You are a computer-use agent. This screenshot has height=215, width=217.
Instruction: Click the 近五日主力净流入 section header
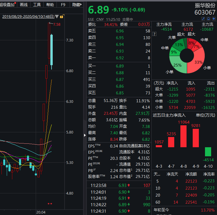click(x=169, y=115)
